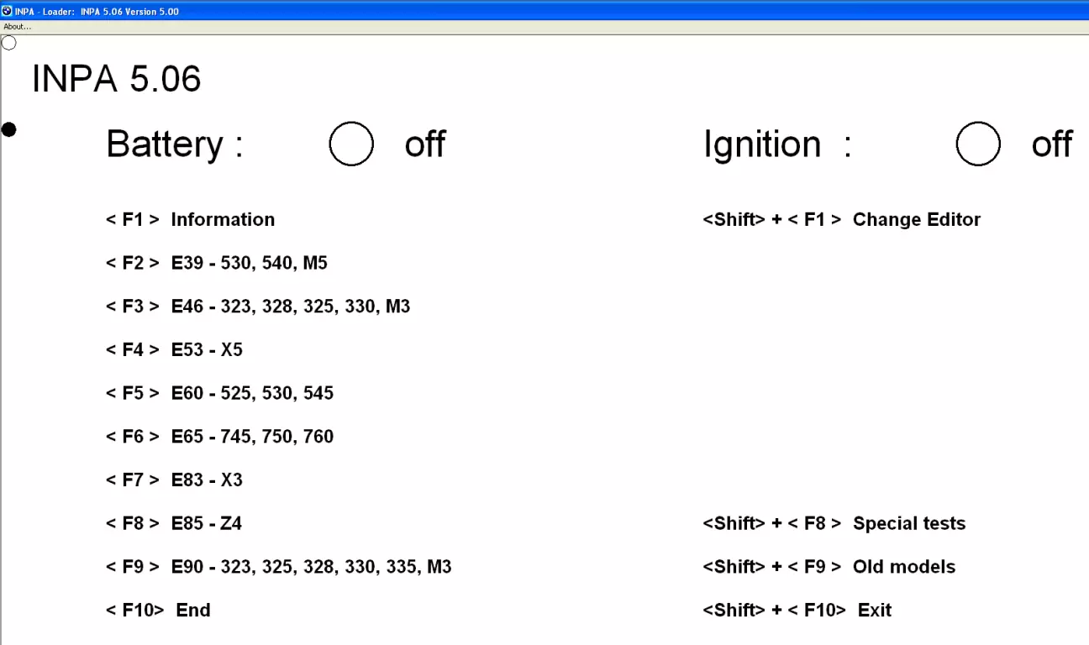Click the small empty circle at top-left
Viewport: 1089px width, 645px height.
tap(9, 43)
